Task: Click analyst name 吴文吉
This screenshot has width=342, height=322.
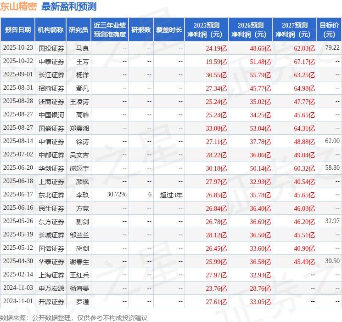Action: (79, 155)
